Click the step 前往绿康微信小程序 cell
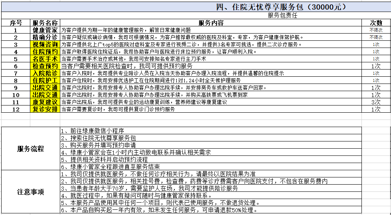This screenshot has width=391, height=215. tap(210, 131)
